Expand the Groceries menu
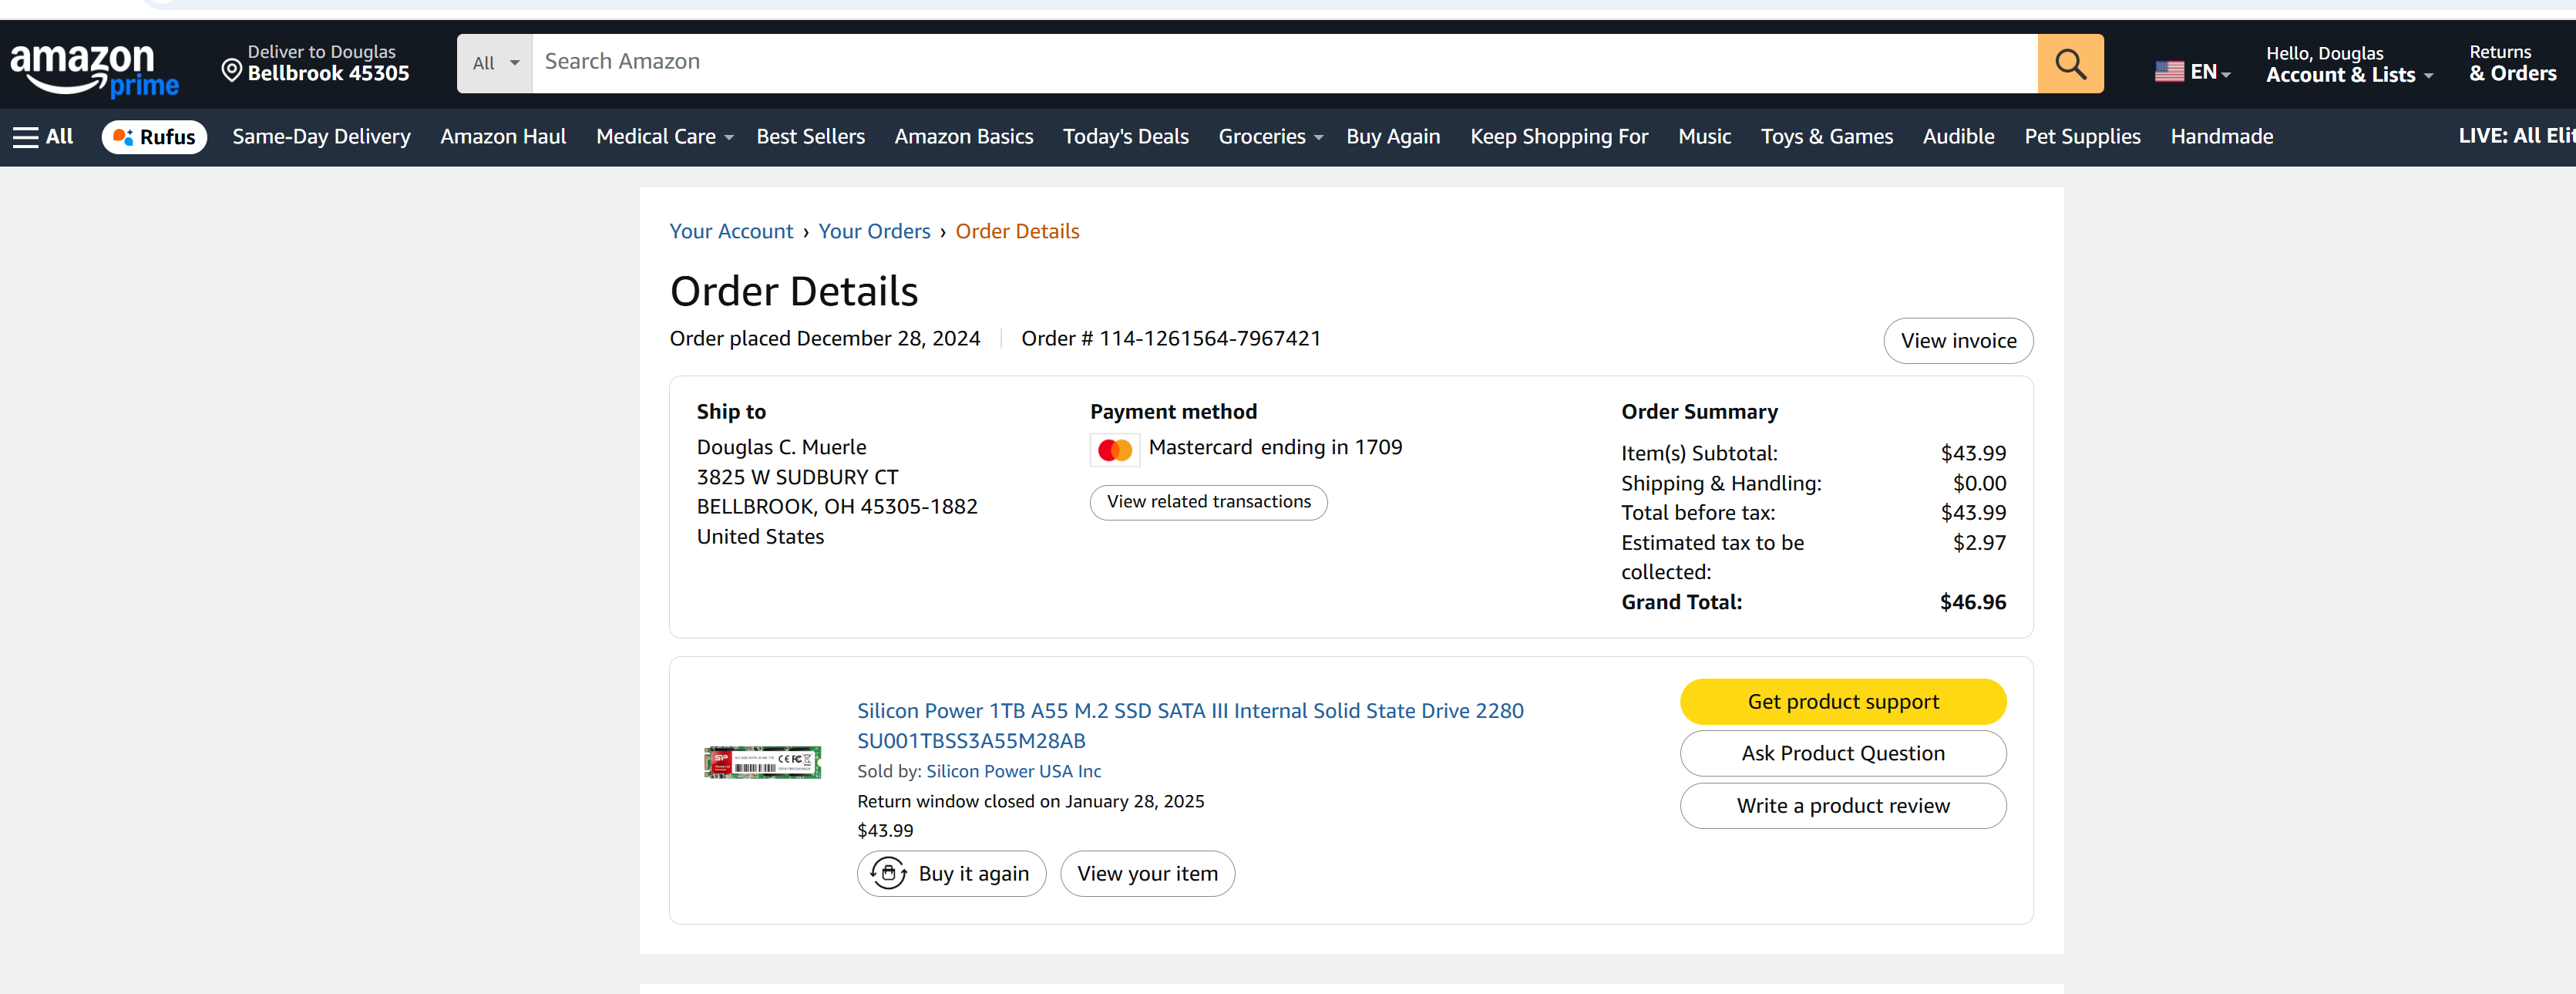This screenshot has width=2576, height=994. 1269,137
